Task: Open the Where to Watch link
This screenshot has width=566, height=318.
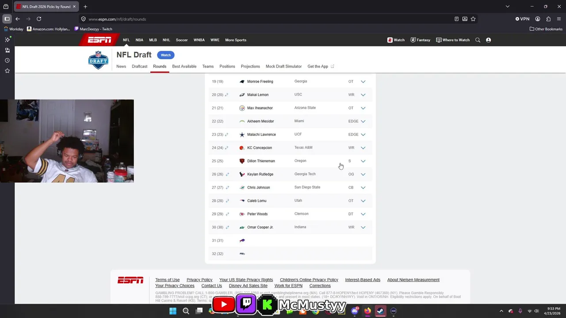Action: coord(453,40)
